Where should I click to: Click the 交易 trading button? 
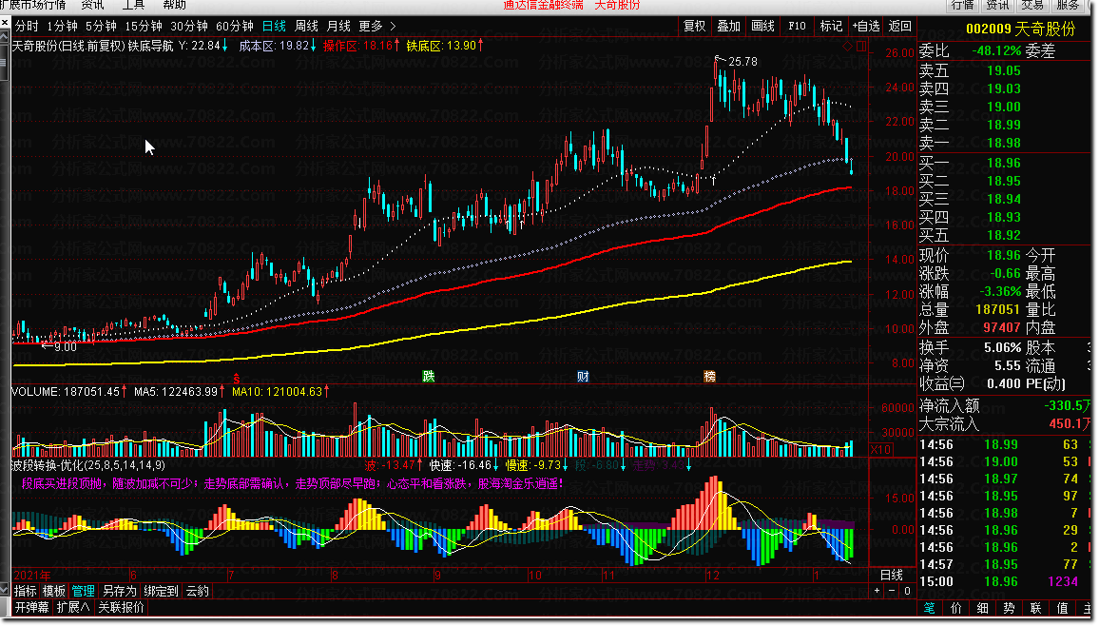tap(1032, 5)
